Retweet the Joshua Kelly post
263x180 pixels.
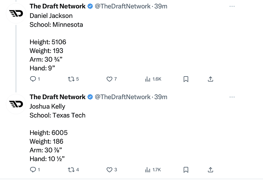[x=71, y=169]
